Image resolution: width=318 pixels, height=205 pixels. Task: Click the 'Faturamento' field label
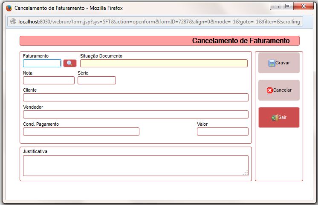pyautogui.click(x=36, y=56)
